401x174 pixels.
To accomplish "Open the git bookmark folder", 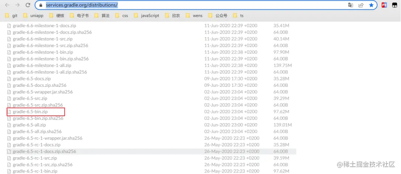I will pos(12,16).
